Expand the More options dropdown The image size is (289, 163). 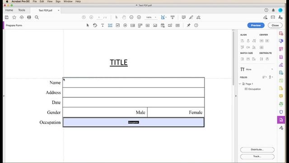[272, 69]
